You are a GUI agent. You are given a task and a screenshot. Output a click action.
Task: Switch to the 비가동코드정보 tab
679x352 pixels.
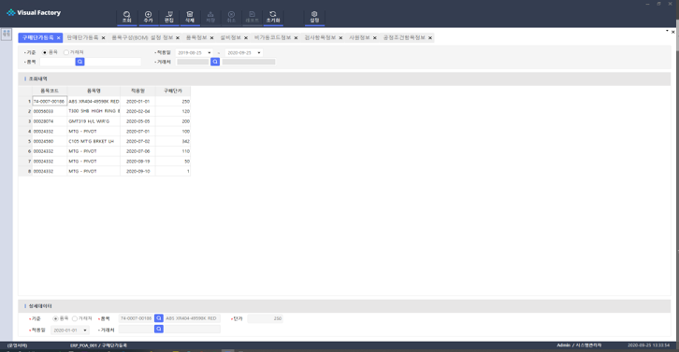[x=272, y=37]
